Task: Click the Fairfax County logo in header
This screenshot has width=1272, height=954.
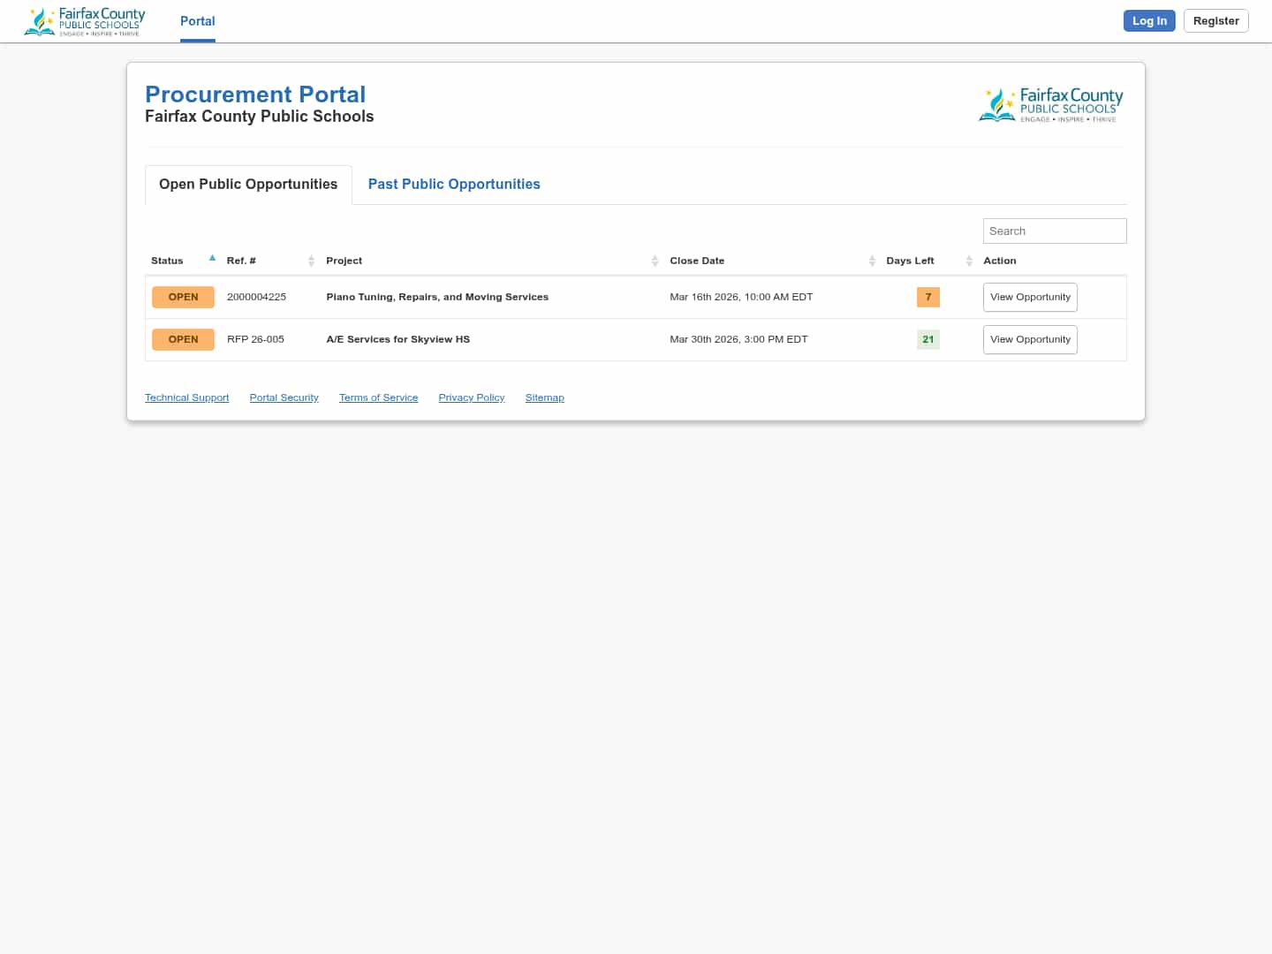Action: pyautogui.click(x=85, y=21)
